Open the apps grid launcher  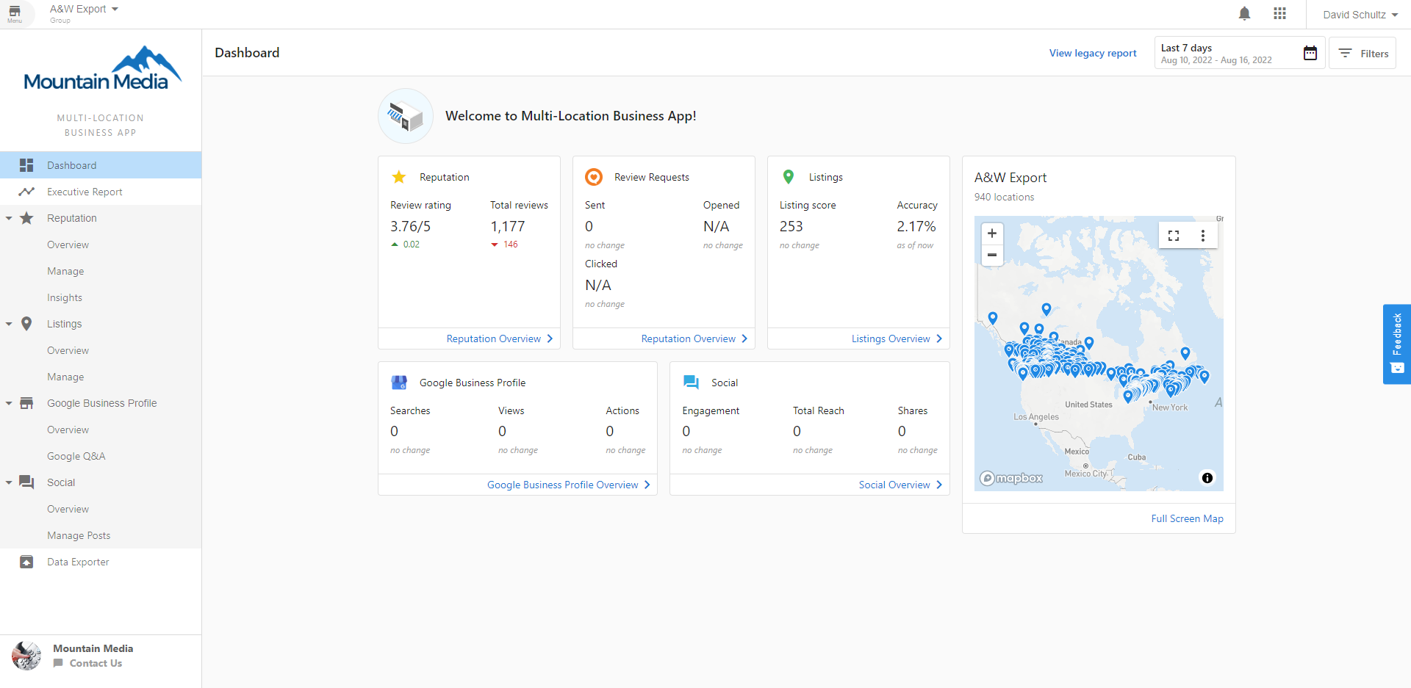coord(1279,14)
